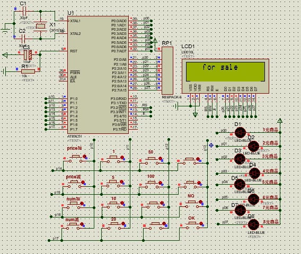Select the RESPACK-8 RP1 resistor pack
The width and height of the screenshot is (301, 254).
coord(167,70)
